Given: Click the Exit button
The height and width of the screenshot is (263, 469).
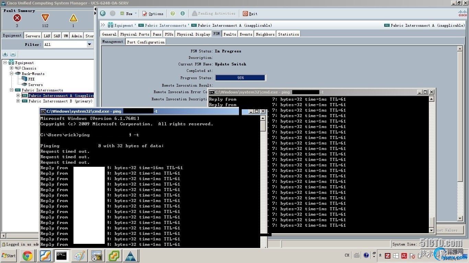Looking at the screenshot, I should pyautogui.click(x=250, y=14).
